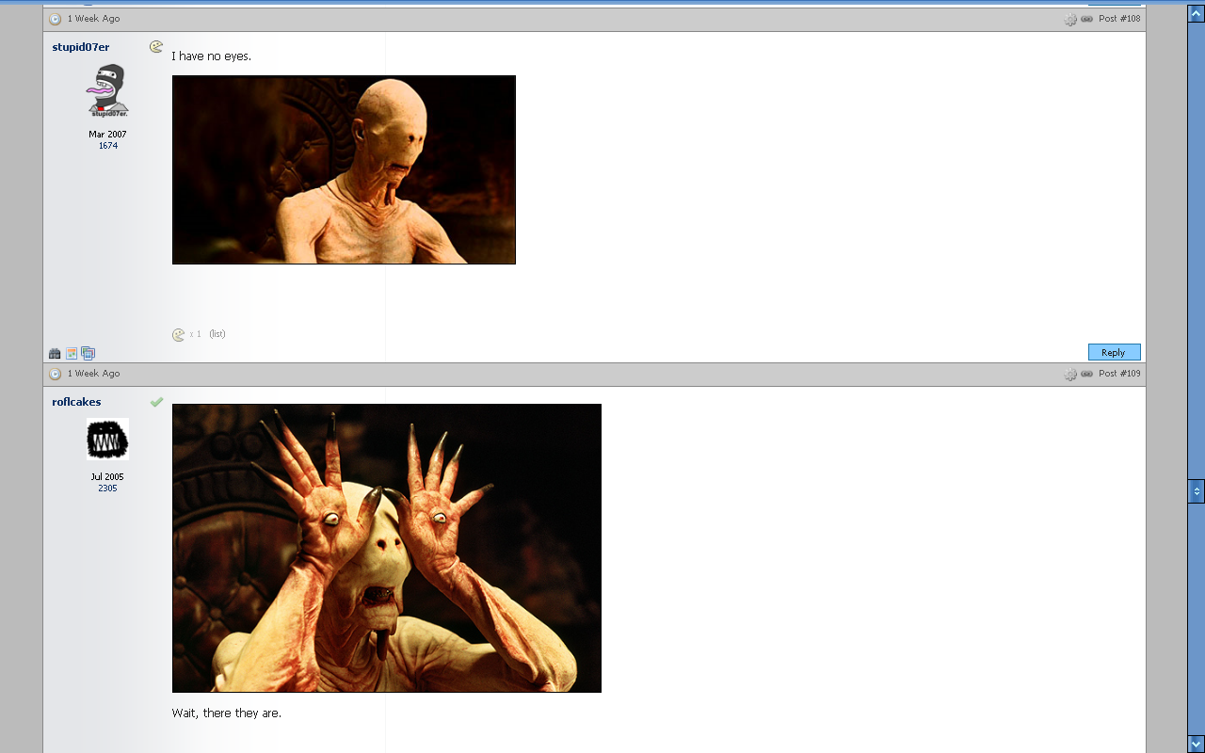Click the Pac-Man rating icon next to 'x 1'
Image resolution: width=1205 pixels, height=753 pixels.
click(x=179, y=334)
